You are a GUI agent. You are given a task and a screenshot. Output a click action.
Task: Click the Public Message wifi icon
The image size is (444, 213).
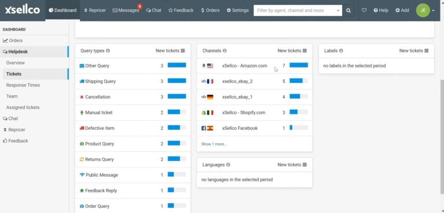pos(82,175)
